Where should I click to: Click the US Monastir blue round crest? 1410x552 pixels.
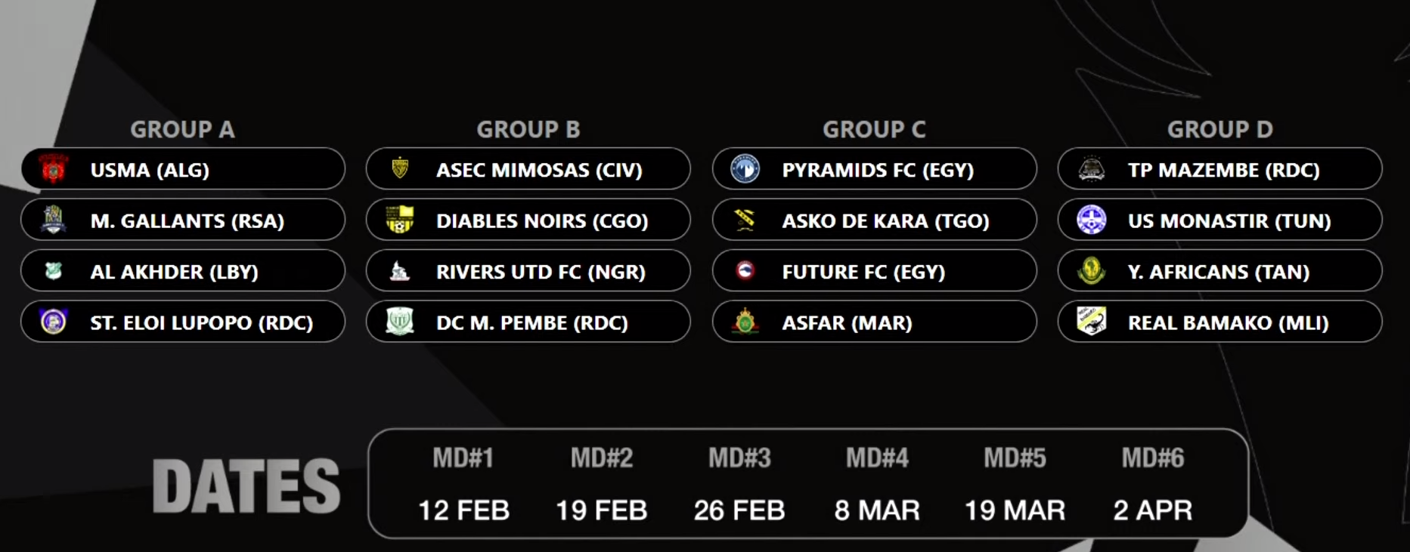point(1091,220)
